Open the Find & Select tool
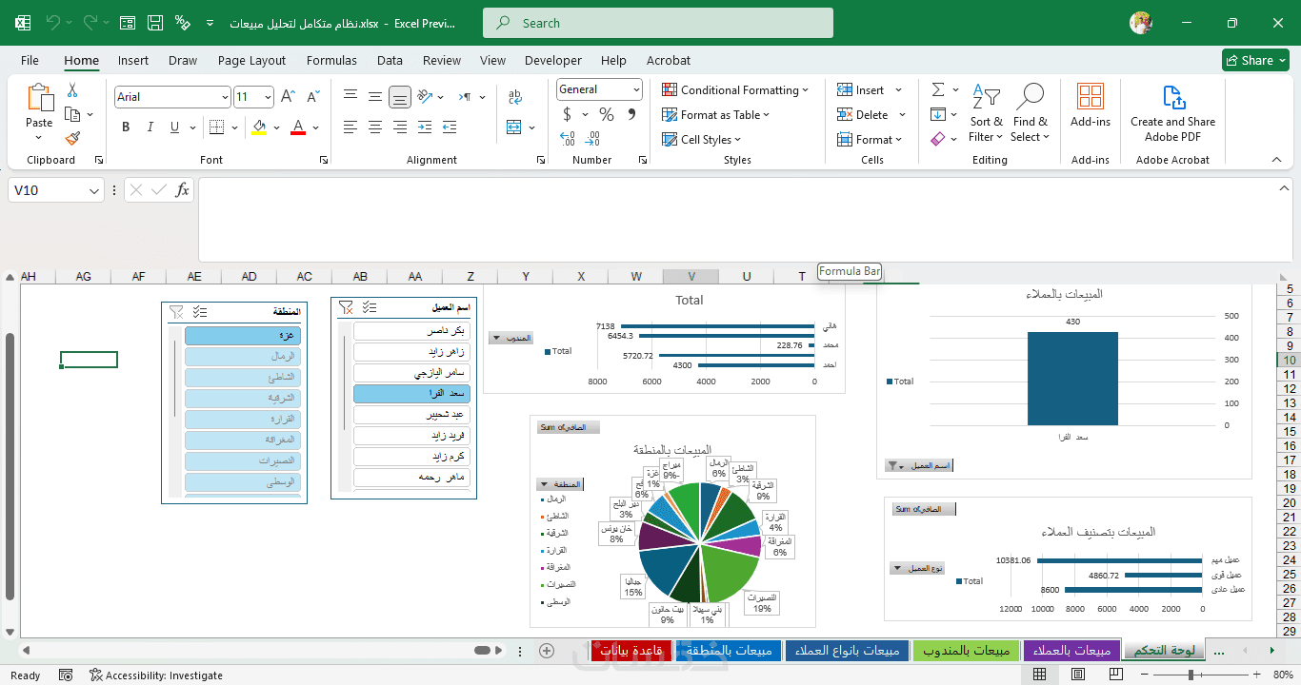This screenshot has width=1301, height=685. click(1030, 113)
